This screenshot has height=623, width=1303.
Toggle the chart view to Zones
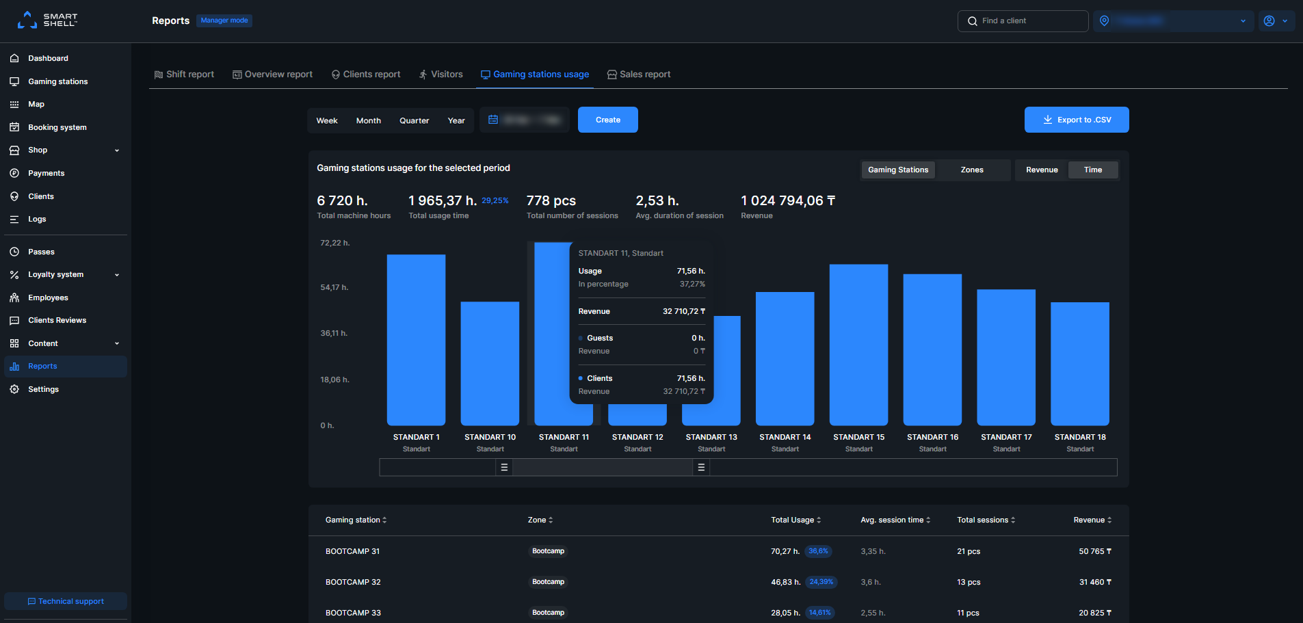click(x=972, y=169)
